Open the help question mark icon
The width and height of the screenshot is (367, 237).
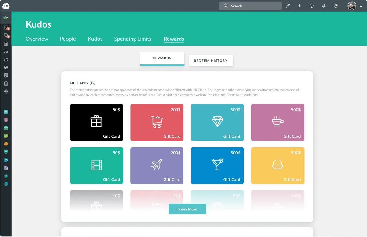[x=312, y=6]
